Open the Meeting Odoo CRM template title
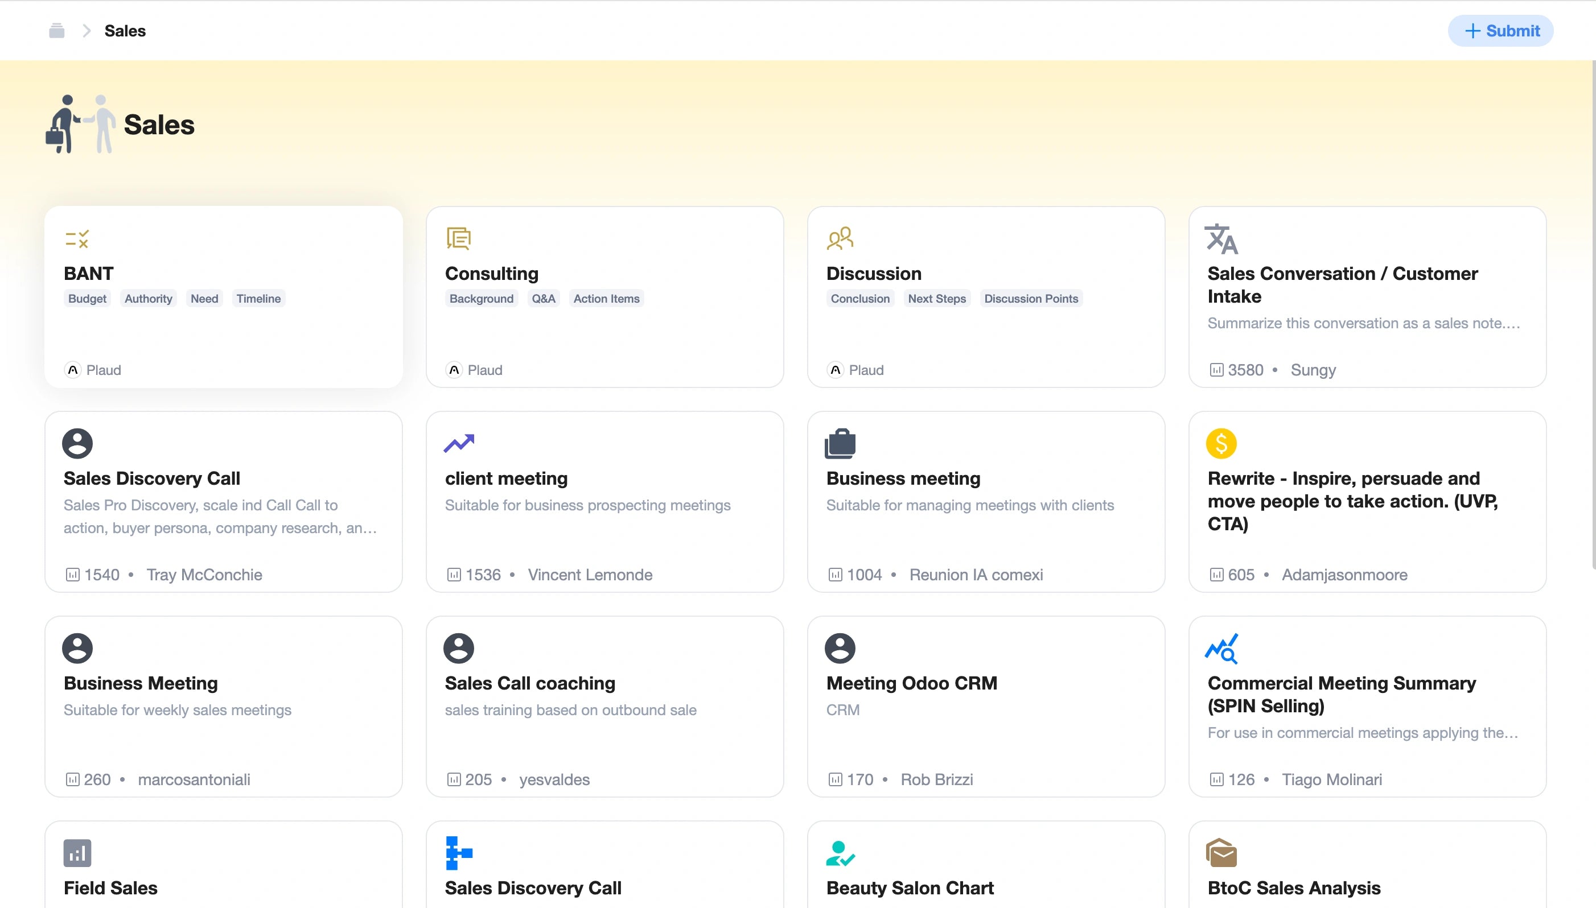Image resolution: width=1596 pixels, height=908 pixels. (x=911, y=683)
